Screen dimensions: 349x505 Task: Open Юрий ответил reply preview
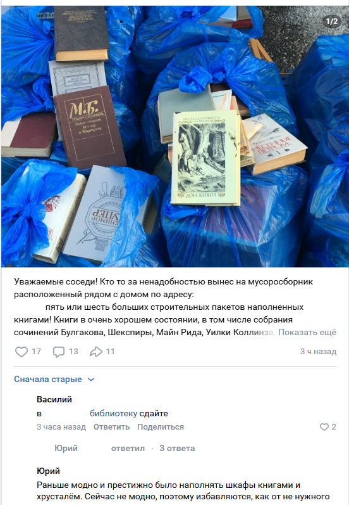click(x=99, y=449)
